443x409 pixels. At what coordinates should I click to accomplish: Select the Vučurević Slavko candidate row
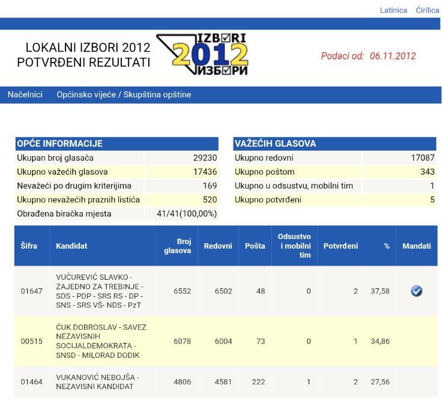click(x=226, y=291)
